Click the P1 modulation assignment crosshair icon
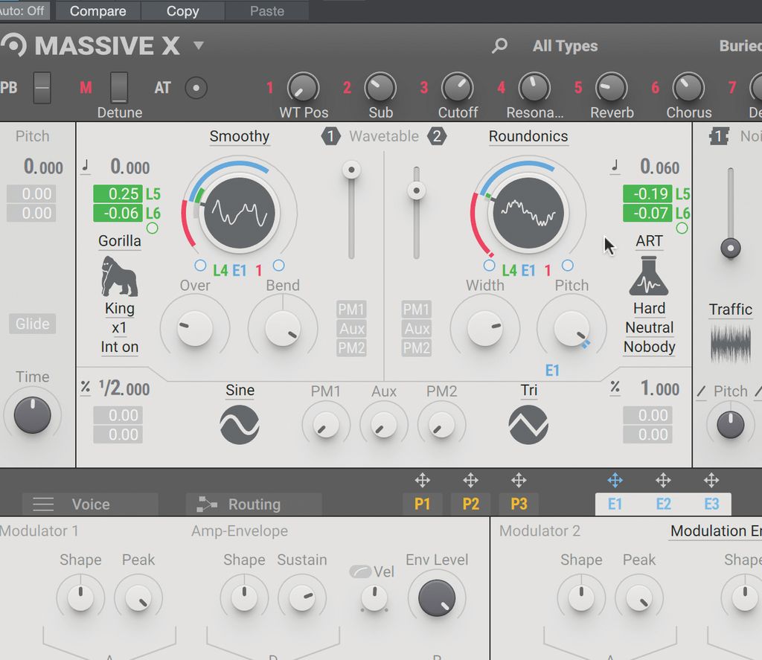This screenshot has height=660, width=762. [x=423, y=480]
